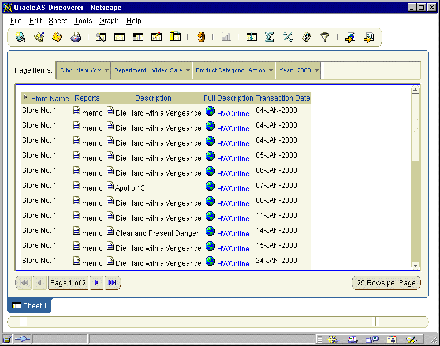
Task: Click the orange Refresh toolbar icon
Action: point(201,37)
